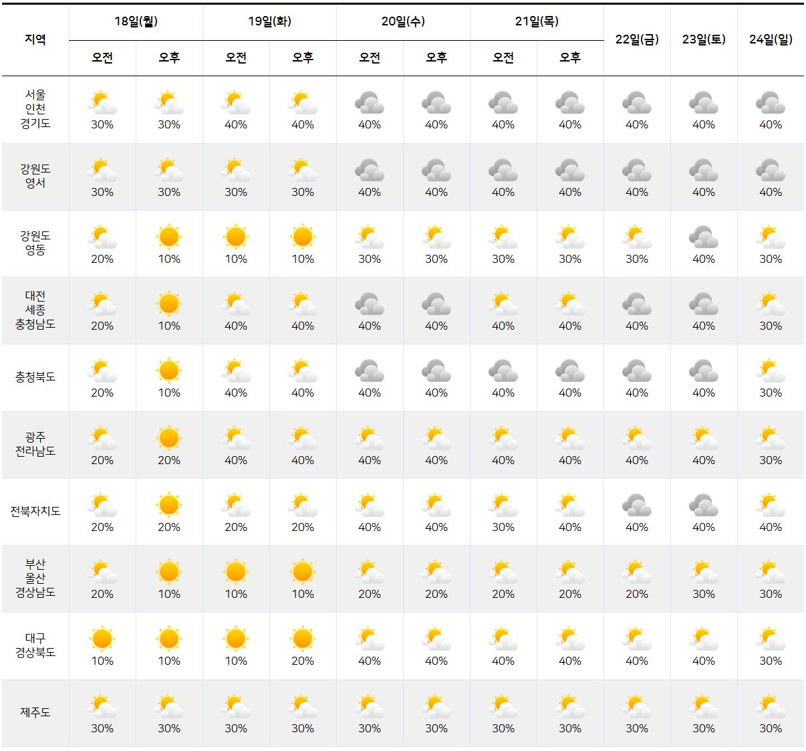806x751 pixels.
Task: Click the cloudy icon for 전북자치도 22일(금)
Action: tap(637, 506)
